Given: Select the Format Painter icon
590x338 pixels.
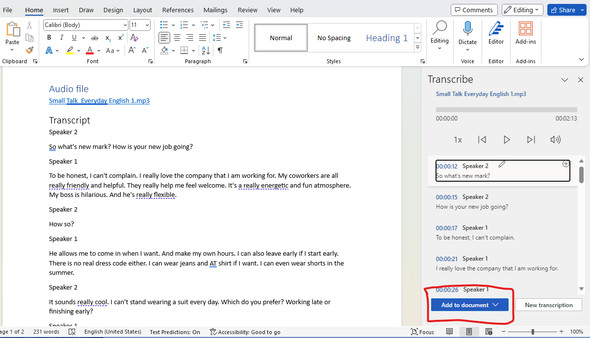Looking at the screenshot, I should click(x=29, y=50).
